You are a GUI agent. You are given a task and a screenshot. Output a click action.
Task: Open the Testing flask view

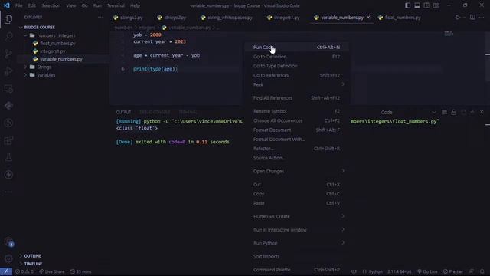point(8,157)
